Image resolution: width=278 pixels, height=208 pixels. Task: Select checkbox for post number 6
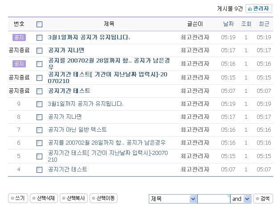39,143
